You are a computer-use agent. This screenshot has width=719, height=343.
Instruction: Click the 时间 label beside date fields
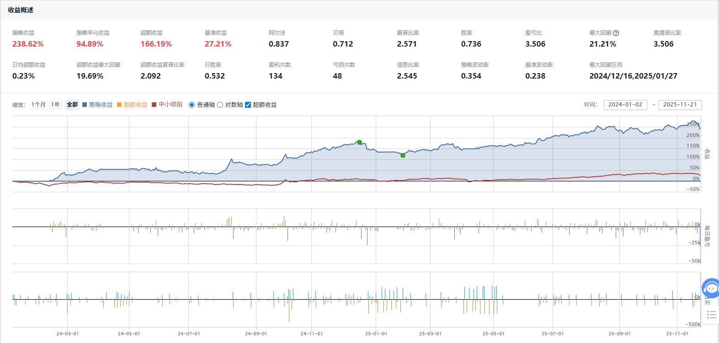pos(591,105)
